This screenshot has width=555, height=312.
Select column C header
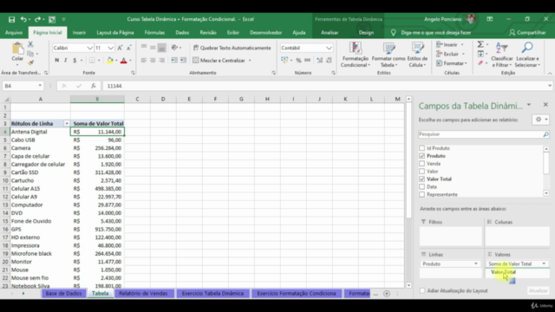coord(137,99)
